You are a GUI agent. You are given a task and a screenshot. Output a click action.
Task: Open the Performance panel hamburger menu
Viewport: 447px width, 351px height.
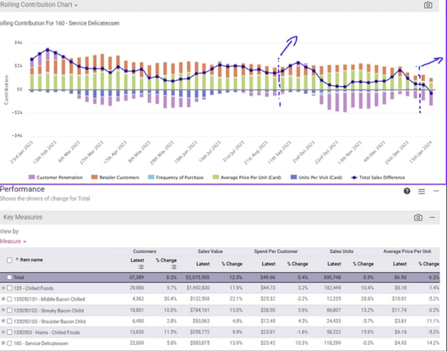click(421, 191)
